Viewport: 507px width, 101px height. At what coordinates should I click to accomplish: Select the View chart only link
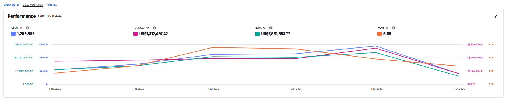(x=33, y=5)
